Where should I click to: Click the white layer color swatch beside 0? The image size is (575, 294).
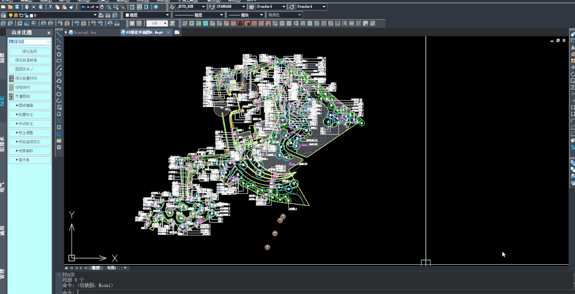[31, 15]
